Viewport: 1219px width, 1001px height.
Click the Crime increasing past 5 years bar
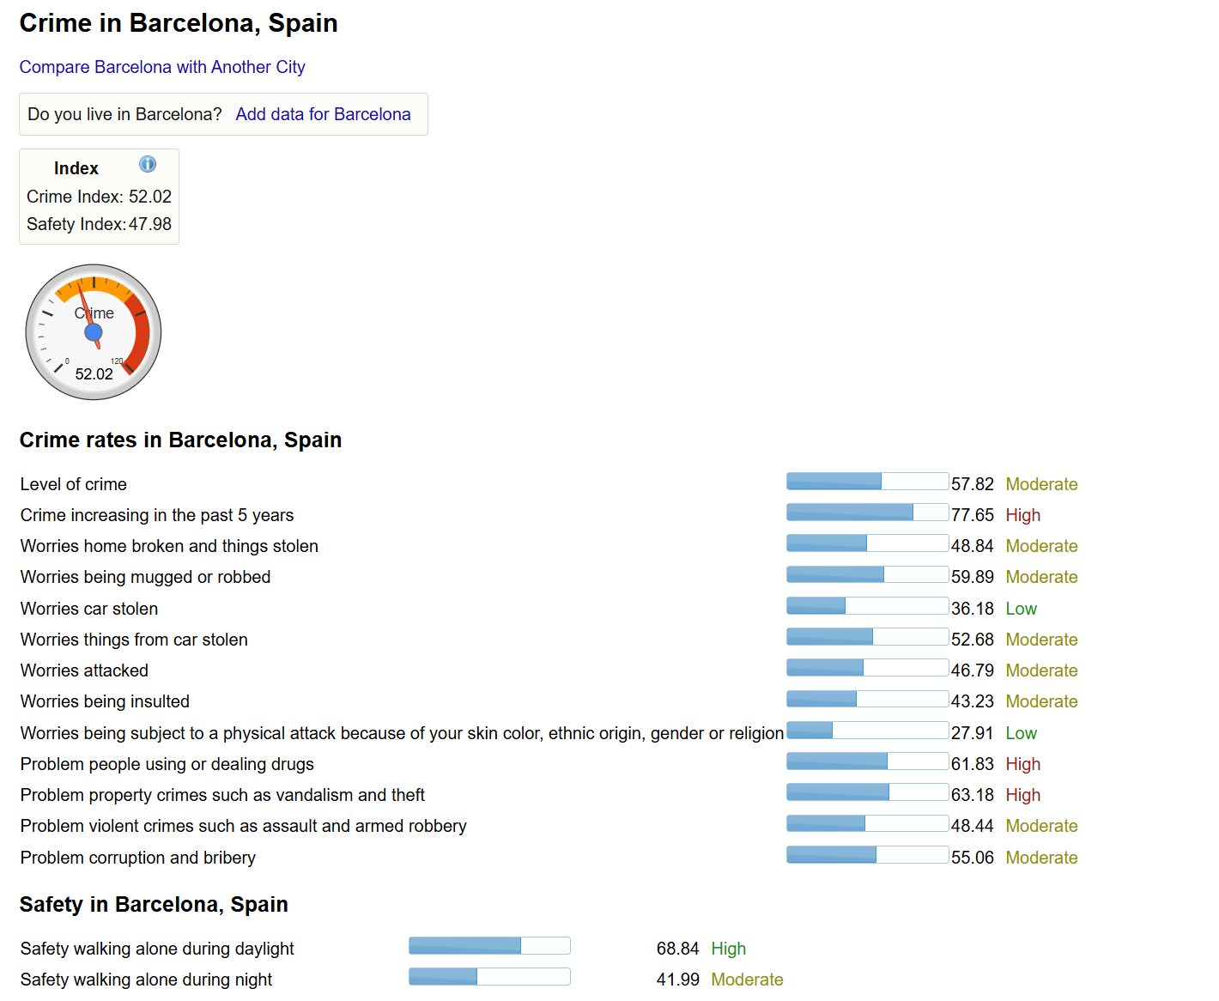[x=867, y=513]
